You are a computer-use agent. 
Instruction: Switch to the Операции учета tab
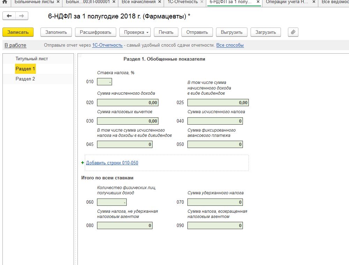pos(287,2)
